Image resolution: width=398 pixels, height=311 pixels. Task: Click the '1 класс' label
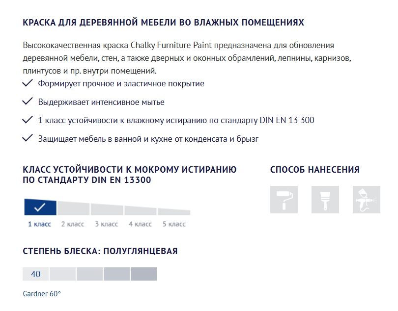click(x=40, y=224)
